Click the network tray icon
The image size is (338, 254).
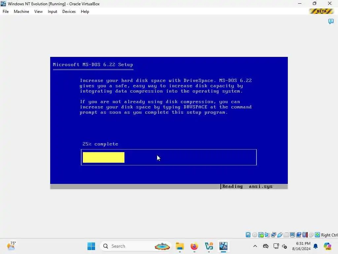coord(276,246)
